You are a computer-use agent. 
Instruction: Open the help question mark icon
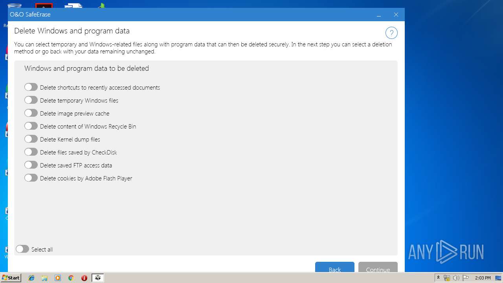[x=391, y=33]
